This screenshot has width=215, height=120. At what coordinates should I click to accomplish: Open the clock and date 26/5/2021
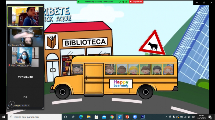tap(201, 117)
